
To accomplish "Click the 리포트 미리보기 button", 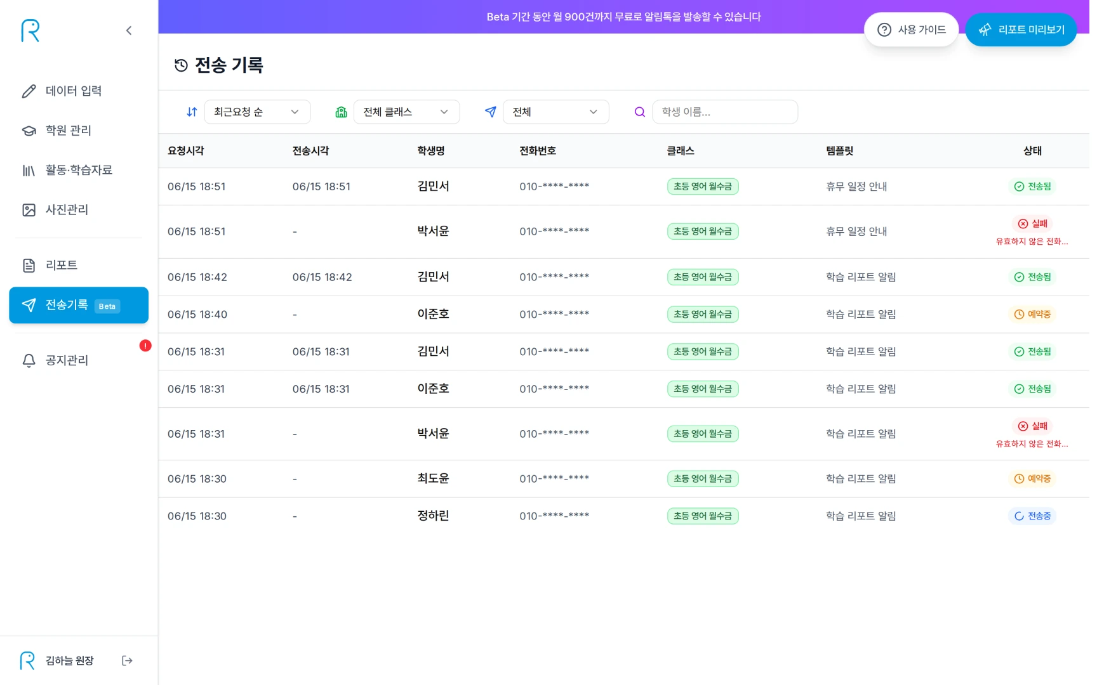I will point(1021,30).
